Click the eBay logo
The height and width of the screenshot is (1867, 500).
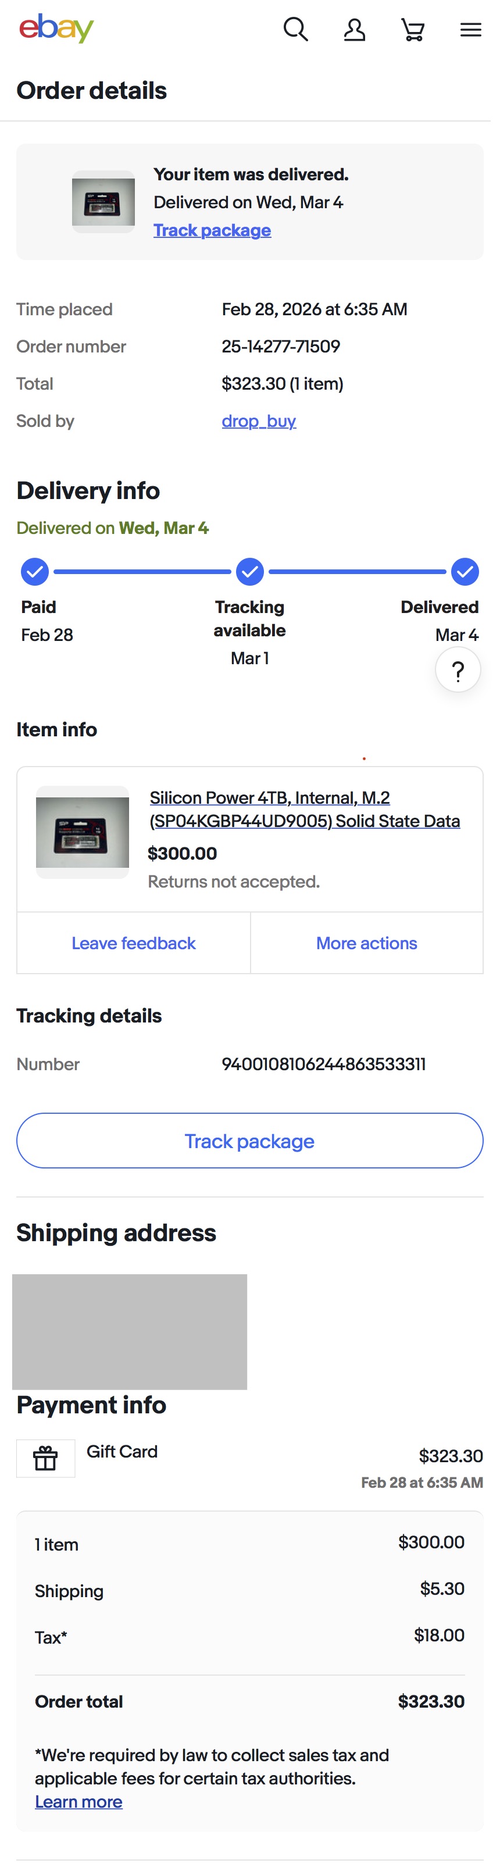point(56,29)
